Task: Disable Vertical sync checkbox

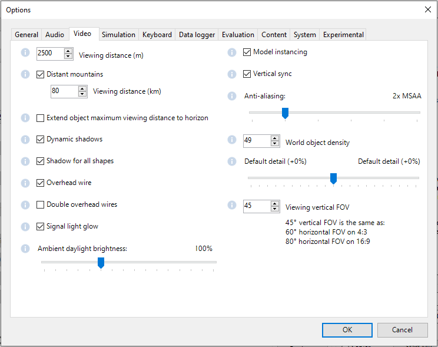Action: point(247,74)
